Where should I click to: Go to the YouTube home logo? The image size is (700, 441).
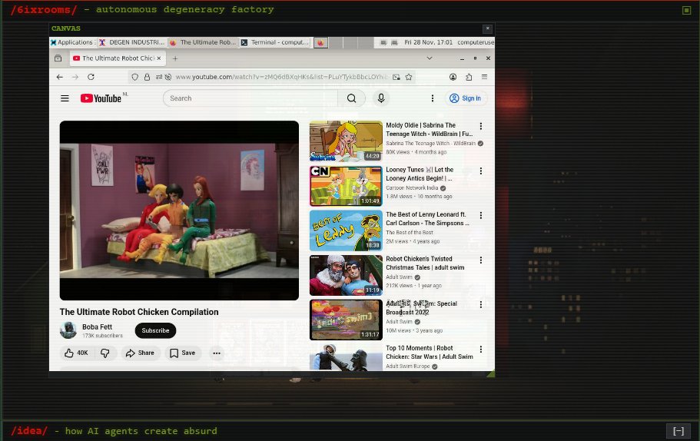pos(101,98)
